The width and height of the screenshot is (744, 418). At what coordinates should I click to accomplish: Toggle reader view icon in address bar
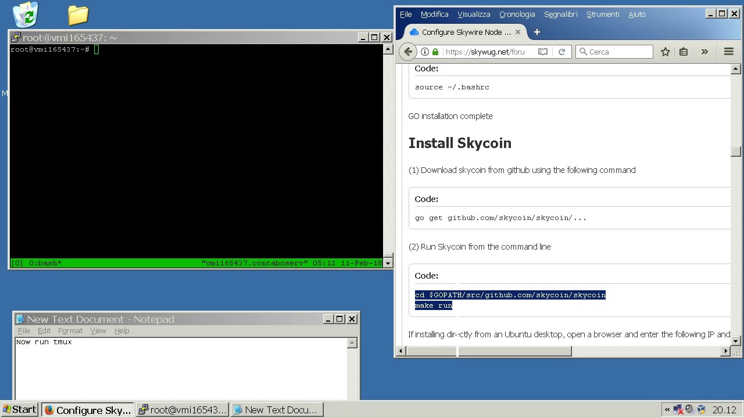pyautogui.click(x=543, y=52)
